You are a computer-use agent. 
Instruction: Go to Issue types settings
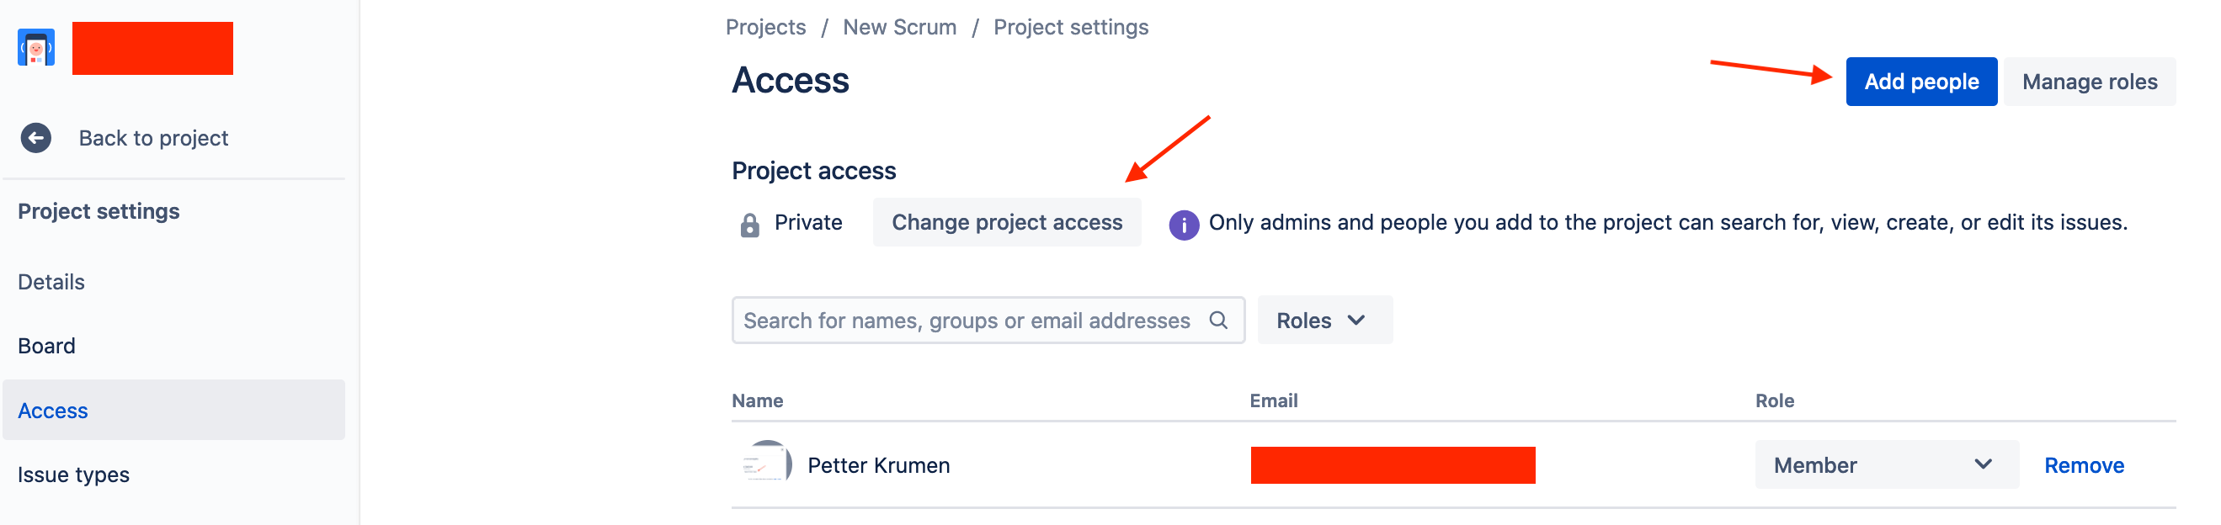click(x=73, y=475)
